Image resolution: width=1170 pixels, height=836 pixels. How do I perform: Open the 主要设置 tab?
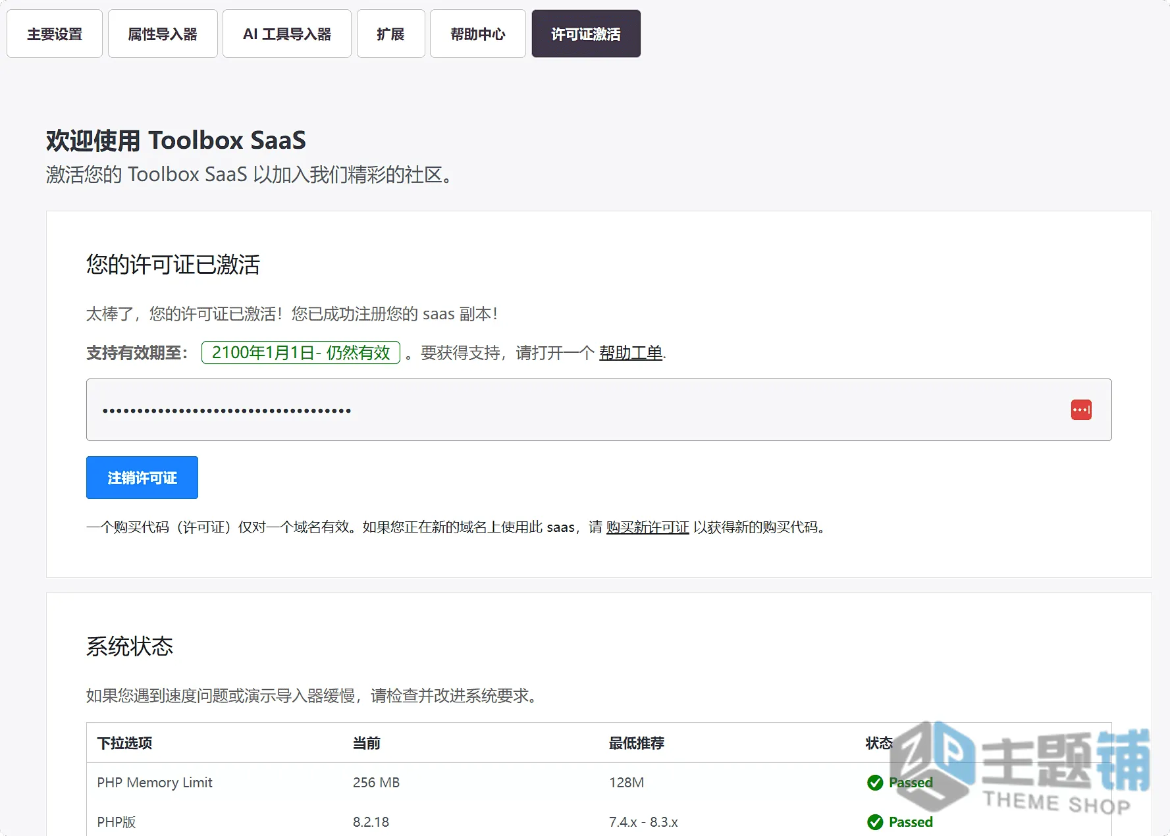(x=55, y=34)
